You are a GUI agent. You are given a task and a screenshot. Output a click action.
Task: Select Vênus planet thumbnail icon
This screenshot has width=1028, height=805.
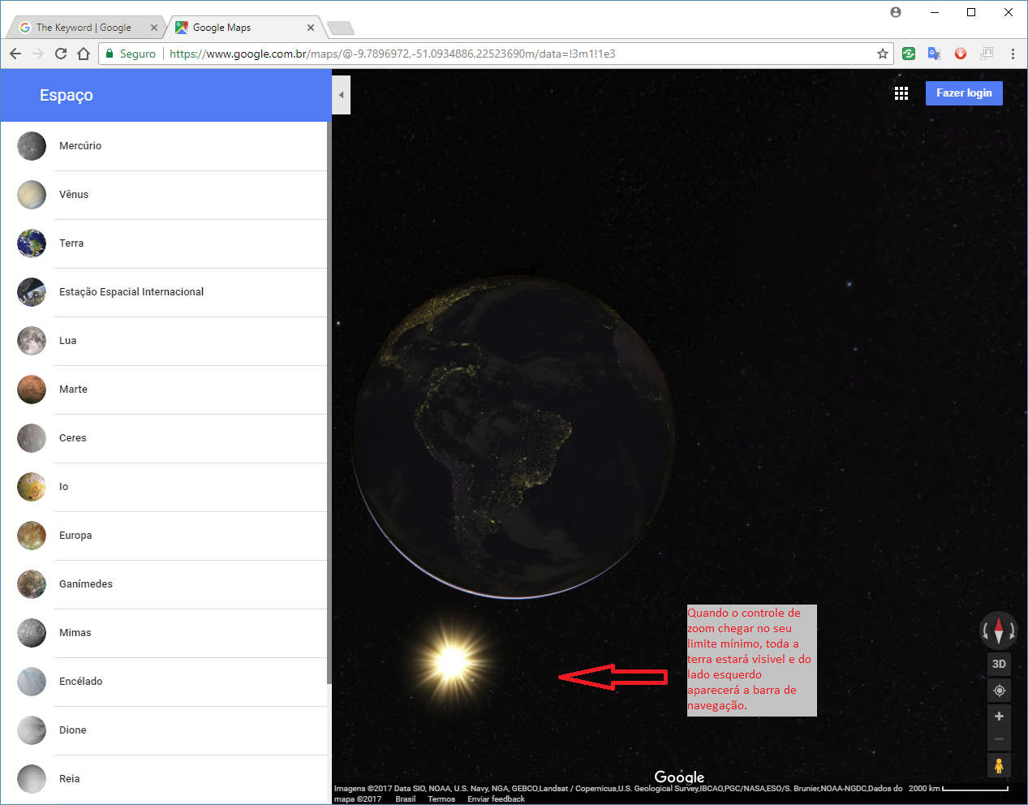click(32, 195)
